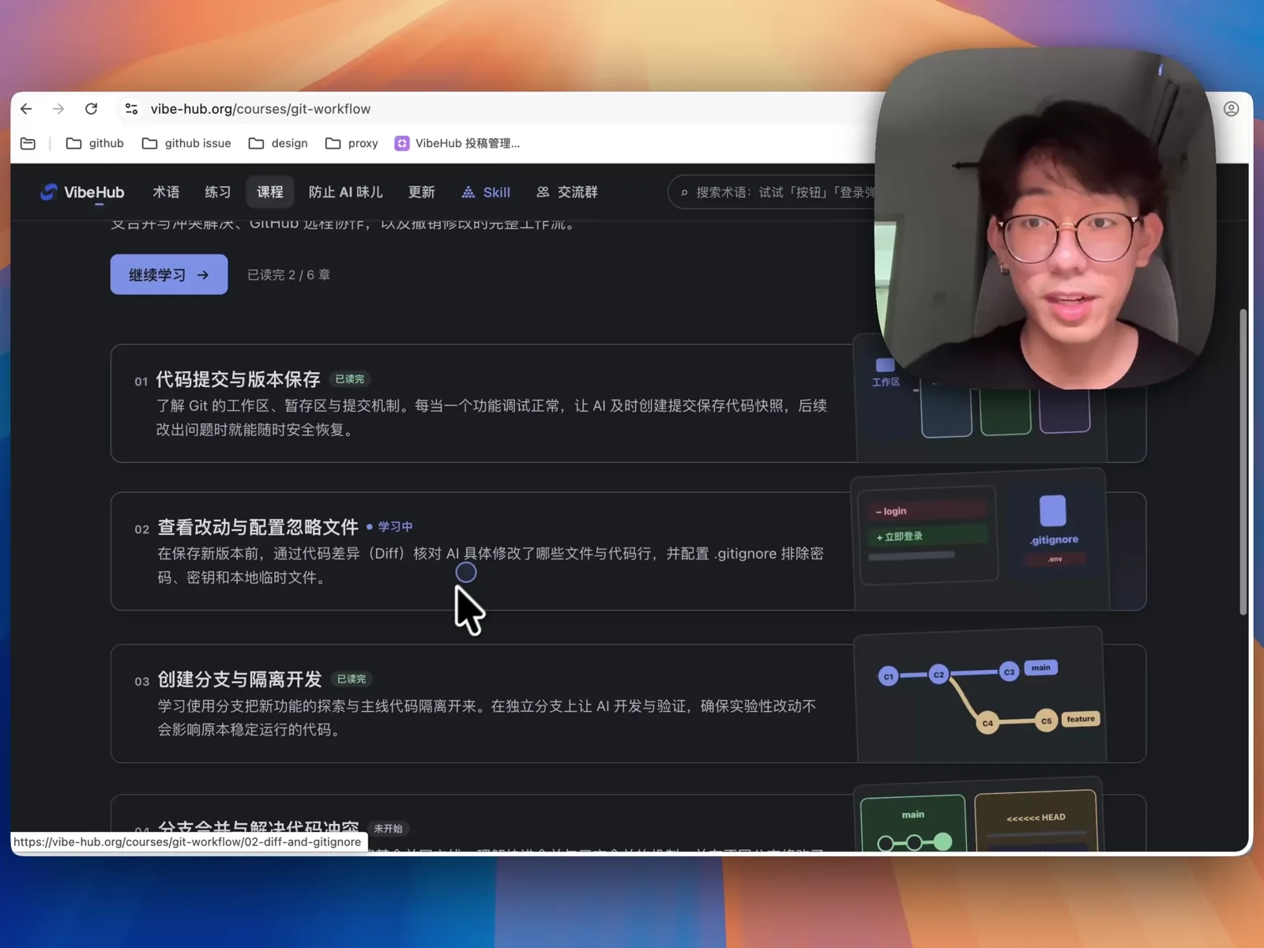This screenshot has width=1264, height=948.
Task: Open site info icon left of URL
Action: [131, 109]
